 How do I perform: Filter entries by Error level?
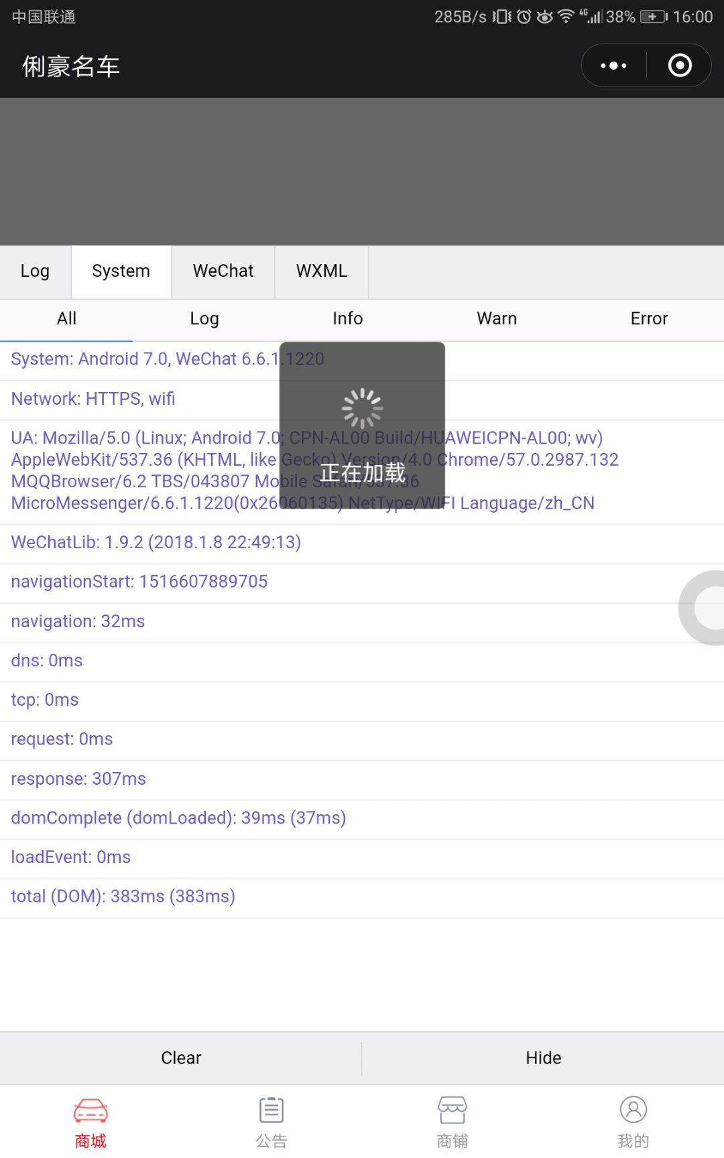[x=649, y=319]
